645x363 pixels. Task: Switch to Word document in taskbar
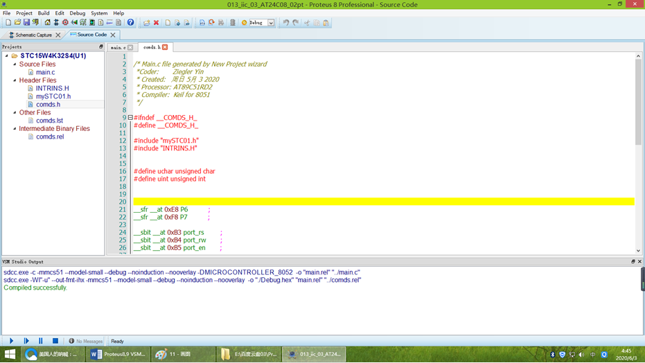coord(119,354)
